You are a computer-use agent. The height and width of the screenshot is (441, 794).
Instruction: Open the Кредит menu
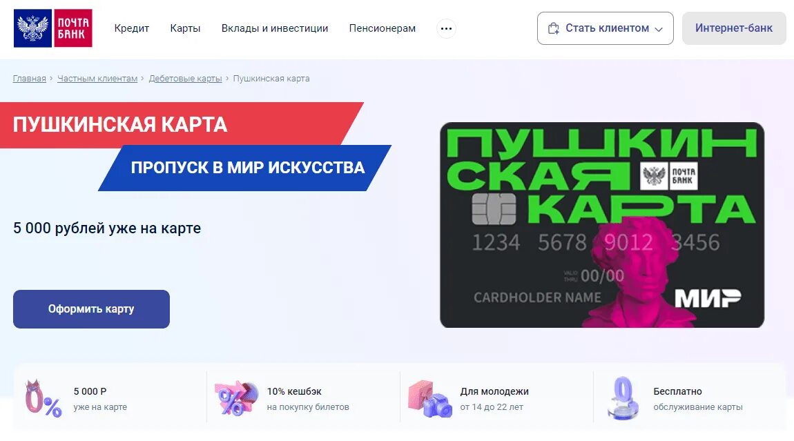132,28
